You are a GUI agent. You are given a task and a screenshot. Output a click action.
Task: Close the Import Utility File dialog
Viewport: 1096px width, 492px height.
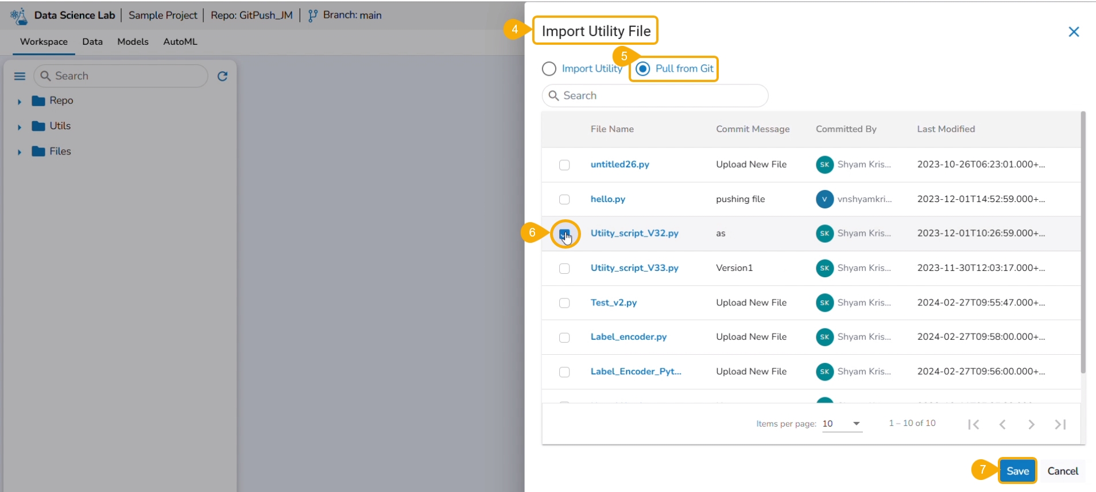(1074, 32)
